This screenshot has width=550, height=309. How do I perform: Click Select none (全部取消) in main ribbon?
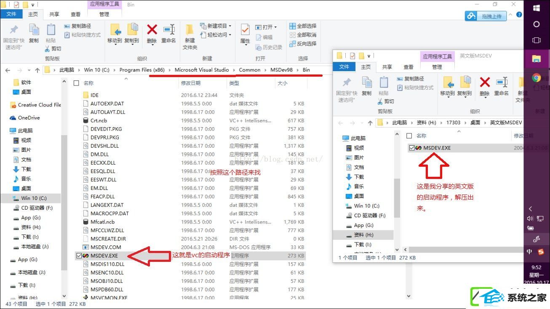pos(303,35)
